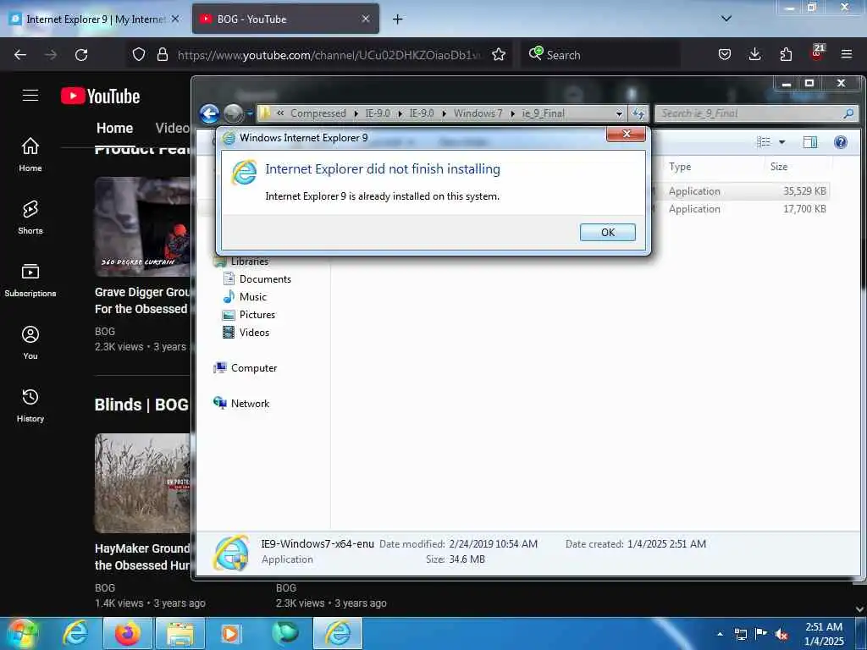Close the BOG - YouTube tab

(366, 19)
